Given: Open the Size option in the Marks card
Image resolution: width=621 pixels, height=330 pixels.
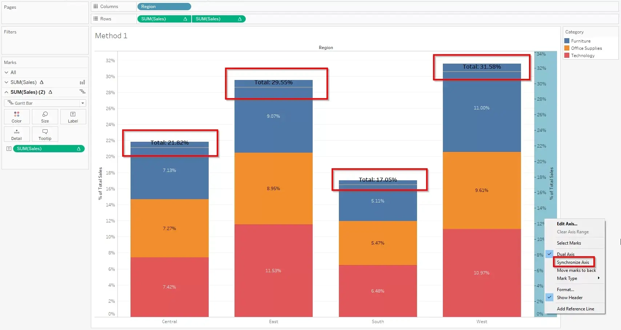Looking at the screenshot, I should pyautogui.click(x=45, y=116).
